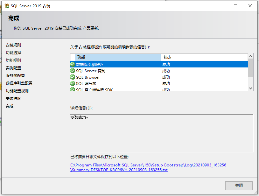
Task: Click the 详细信息(D): label
Action: [81, 108]
